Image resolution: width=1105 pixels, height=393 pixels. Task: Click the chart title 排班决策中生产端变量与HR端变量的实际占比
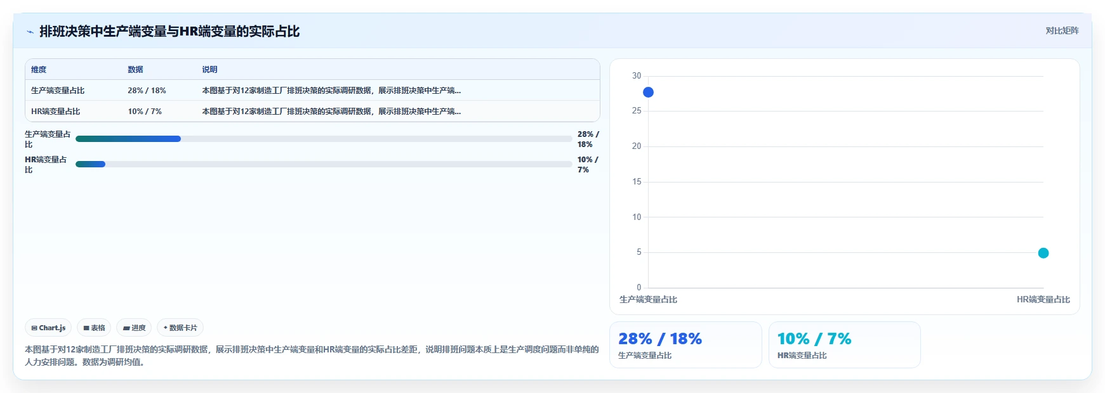tap(169, 32)
